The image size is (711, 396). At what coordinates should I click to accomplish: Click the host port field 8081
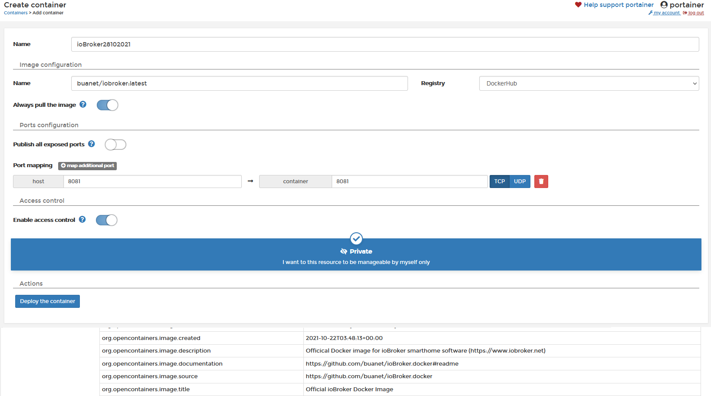(x=152, y=181)
